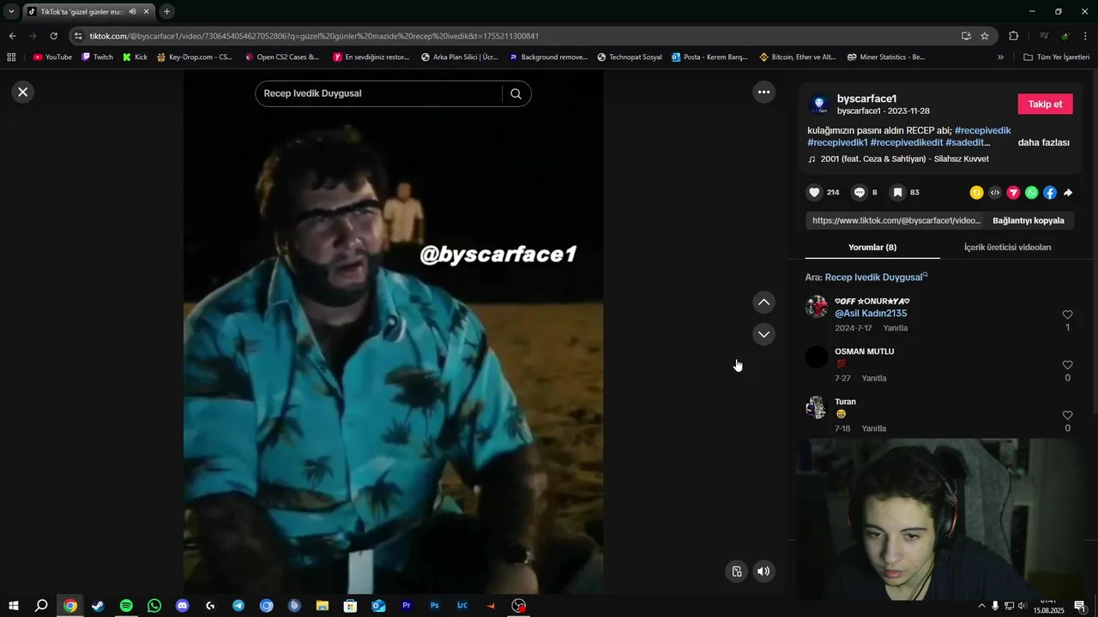Open the Key-Drop.com bookmark

point(194,57)
